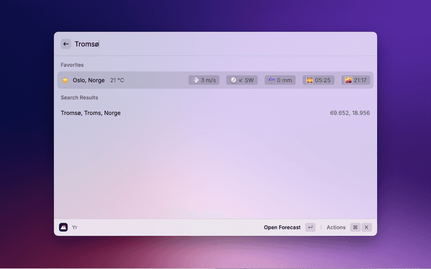Viewport: 431px width, 269px height.
Task: Click the SW wind direction compass tag
Action: pos(242,80)
